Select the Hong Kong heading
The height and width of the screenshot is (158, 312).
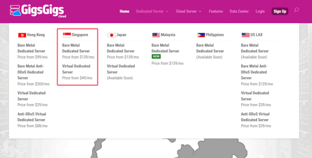[x=36, y=35]
